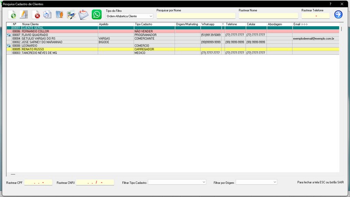Click the Abordagem column header

(280, 24)
